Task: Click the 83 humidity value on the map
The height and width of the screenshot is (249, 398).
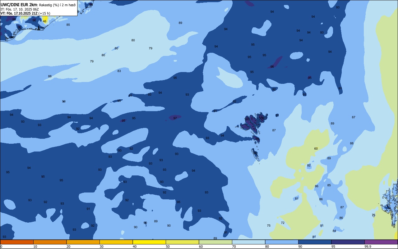Action: click(119, 71)
